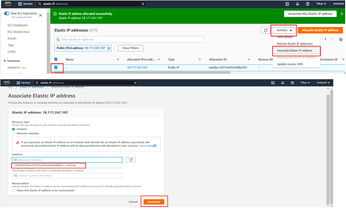Collapse the Instances section in sidebar
The image size is (346, 211).
[x=5, y=61]
